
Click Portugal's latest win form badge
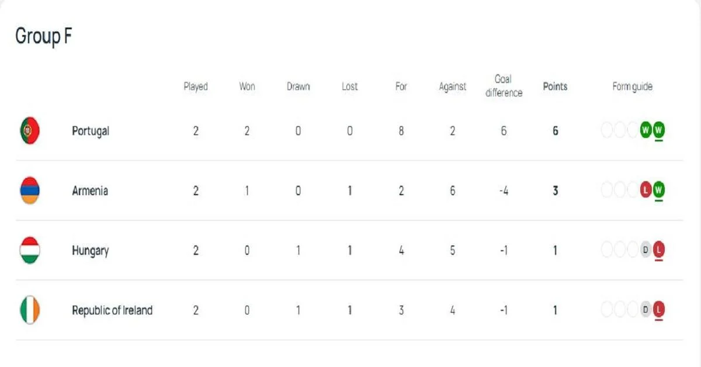click(x=659, y=130)
